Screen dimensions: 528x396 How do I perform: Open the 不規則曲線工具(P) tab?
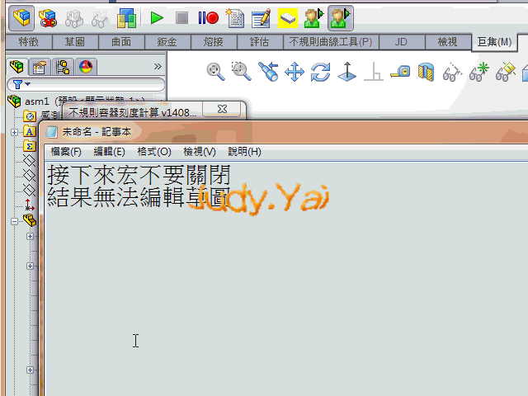(331, 42)
